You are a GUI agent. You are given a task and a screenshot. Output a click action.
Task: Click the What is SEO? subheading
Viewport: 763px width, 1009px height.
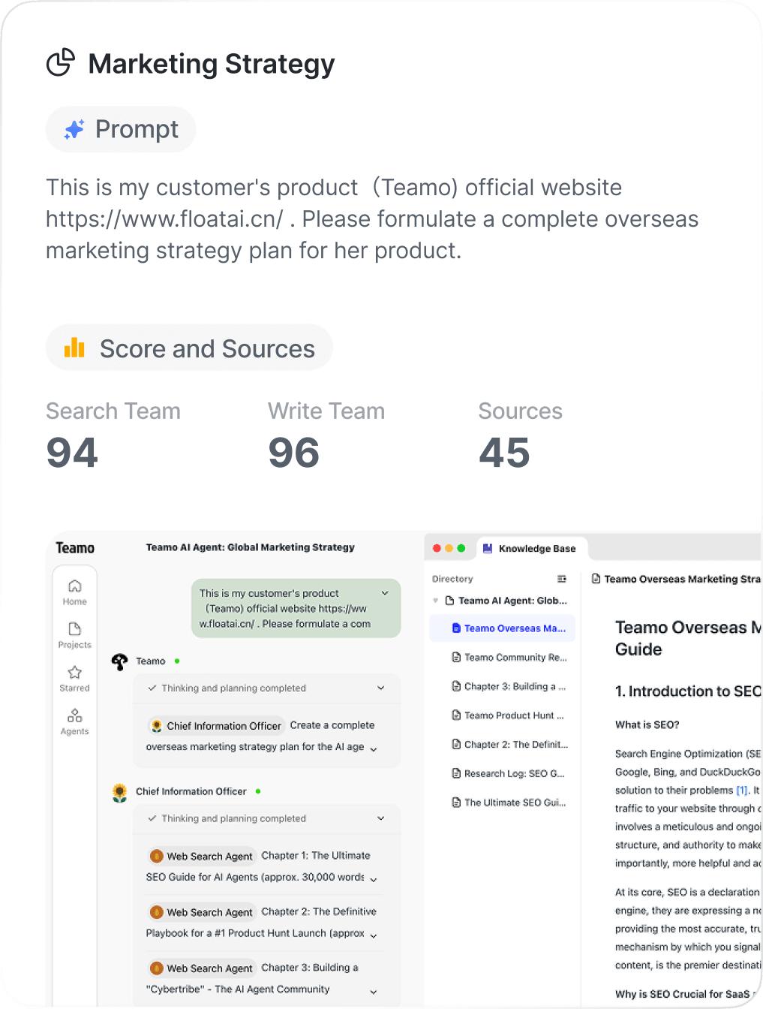[x=647, y=724]
